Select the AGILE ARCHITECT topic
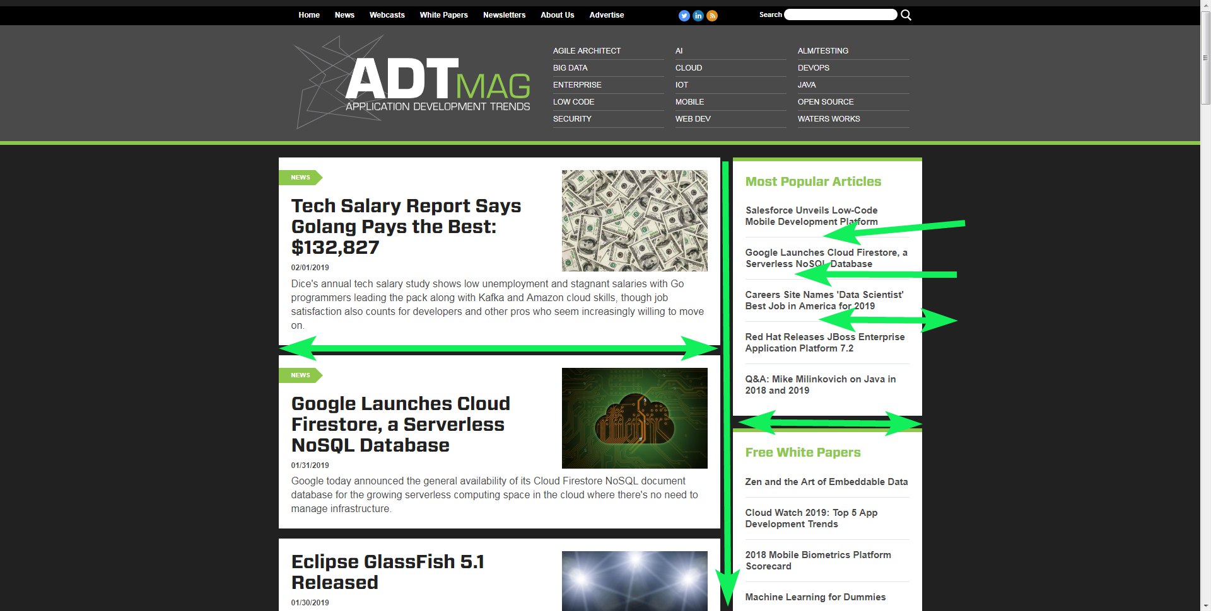 pos(587,51)
